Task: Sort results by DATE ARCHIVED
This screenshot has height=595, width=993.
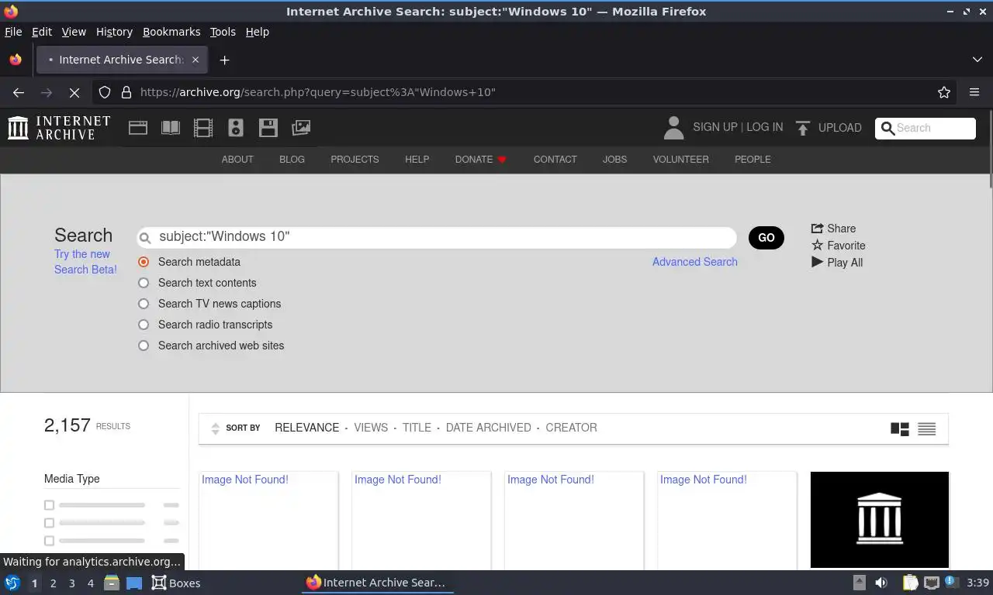Action: click(x=489, y=428)
